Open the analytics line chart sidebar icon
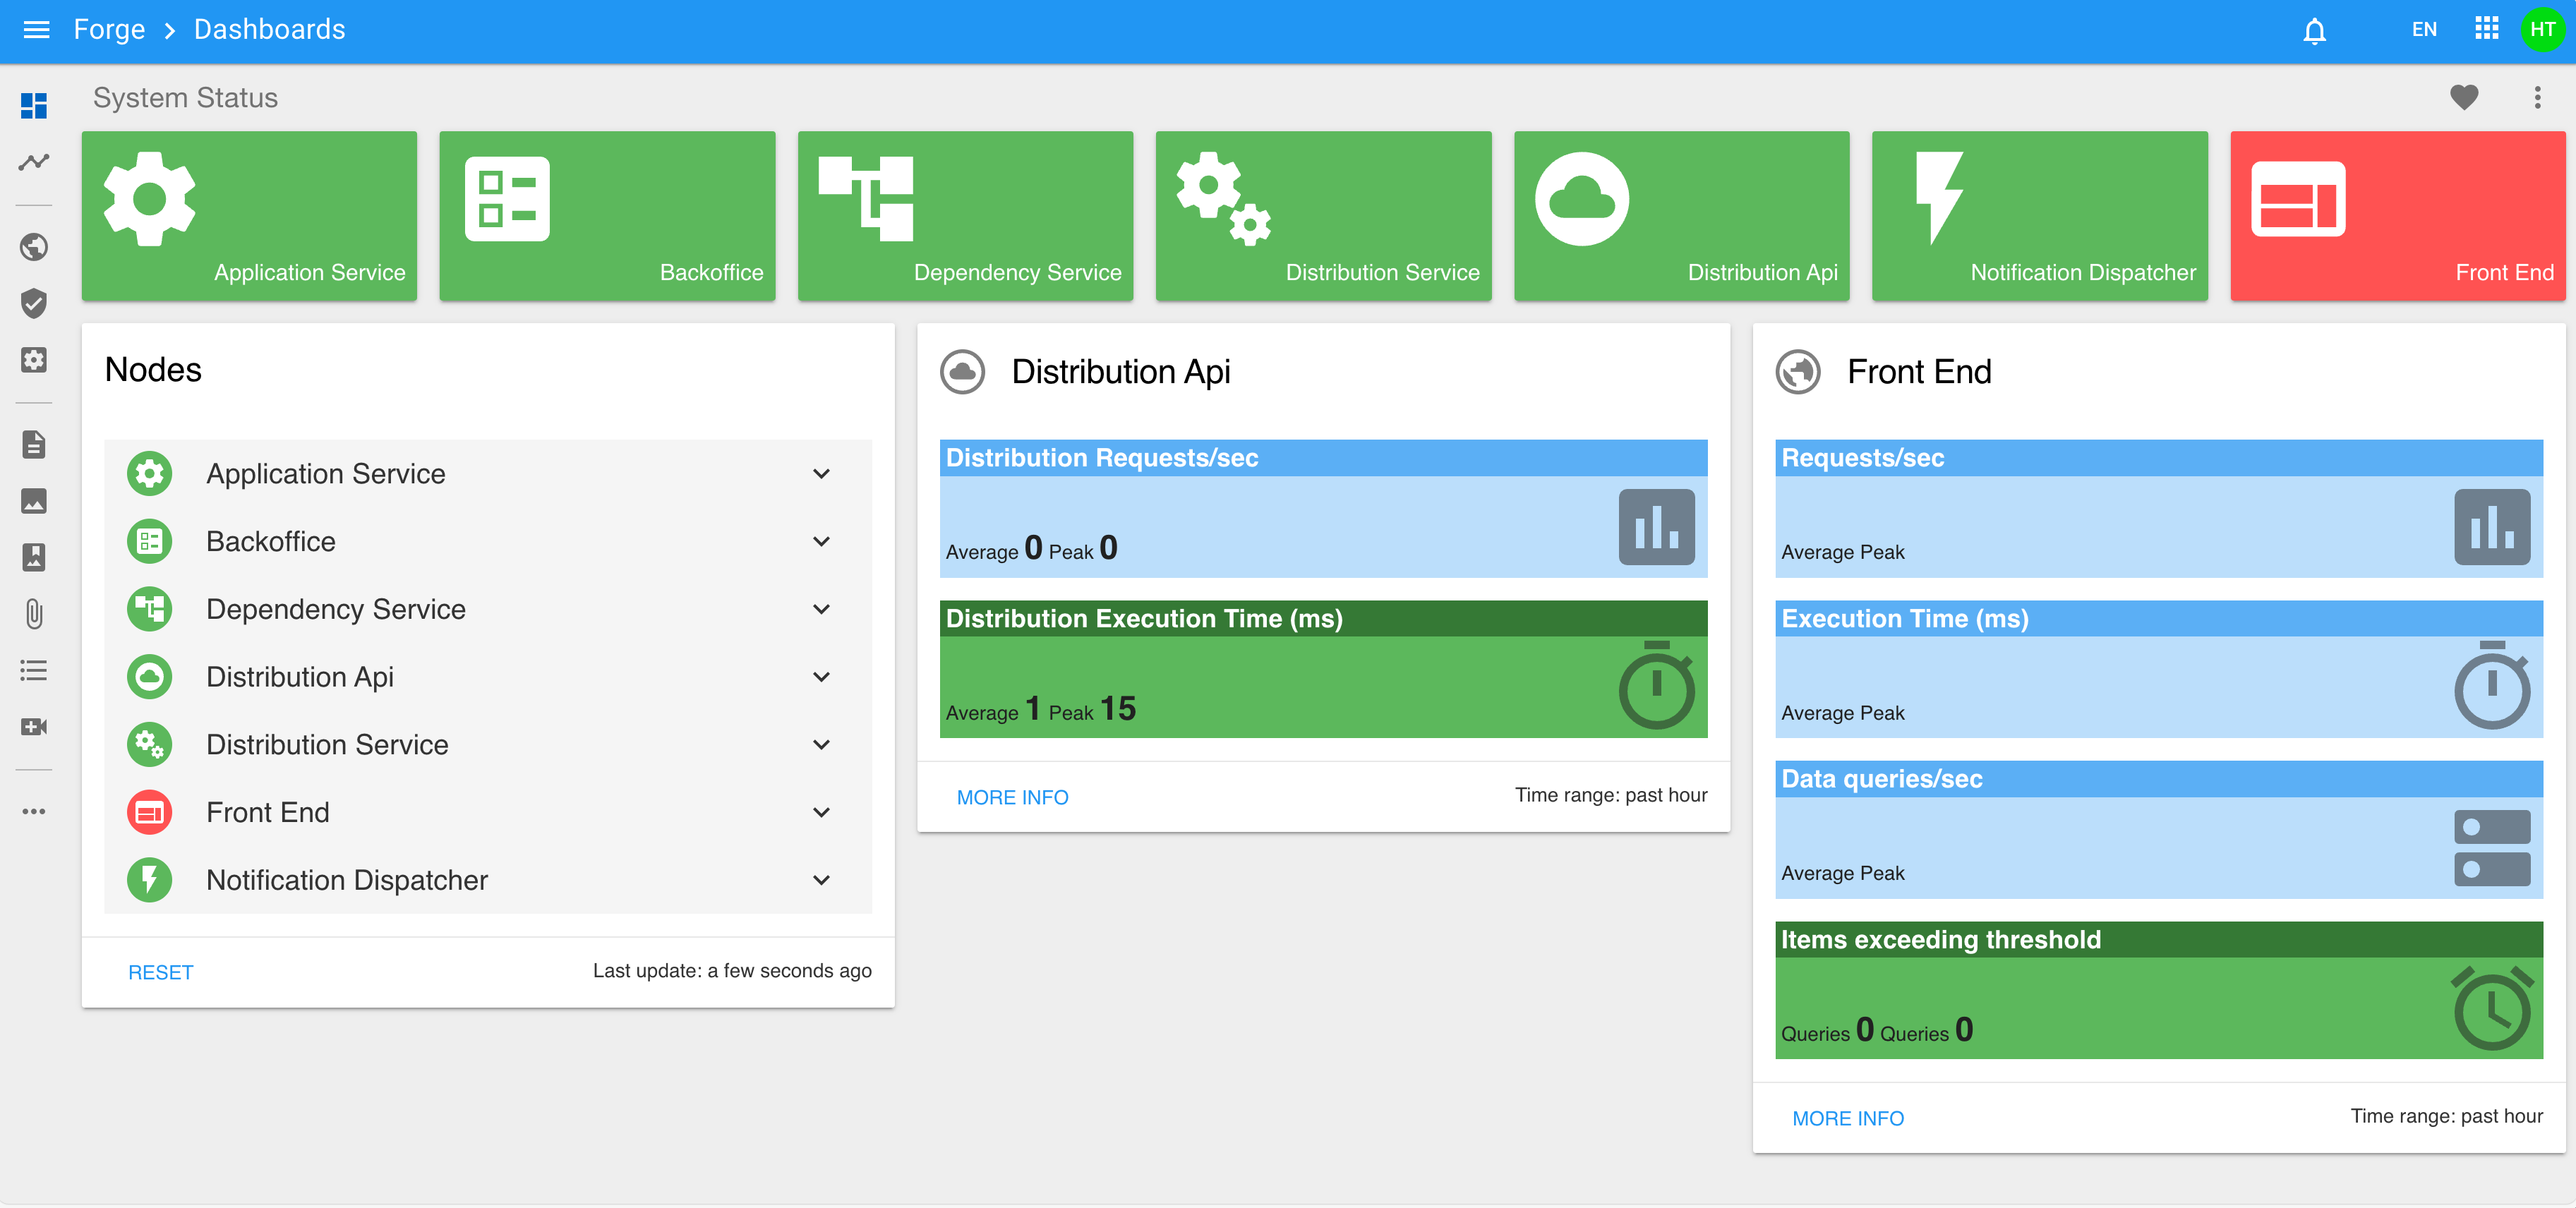Screen dimensions: 2576x1208 pos(34,162)
